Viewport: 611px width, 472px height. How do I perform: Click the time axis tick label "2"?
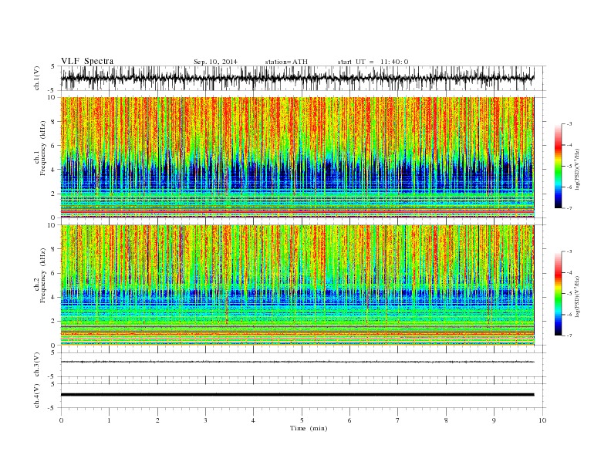point(157,420)
